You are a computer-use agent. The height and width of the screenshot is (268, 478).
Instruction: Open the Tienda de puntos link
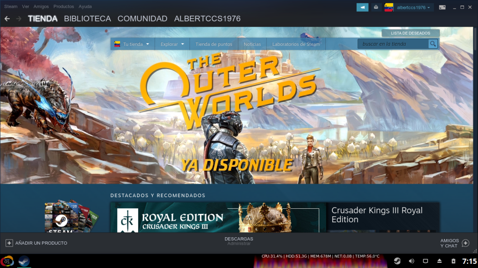coord(214,44)
